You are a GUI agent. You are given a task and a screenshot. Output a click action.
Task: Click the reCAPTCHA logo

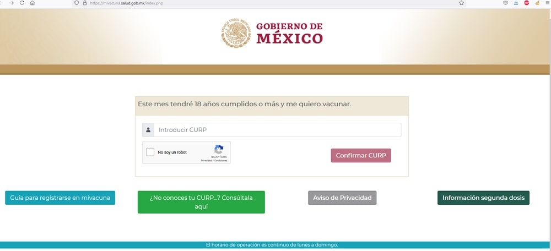[219, 150]
